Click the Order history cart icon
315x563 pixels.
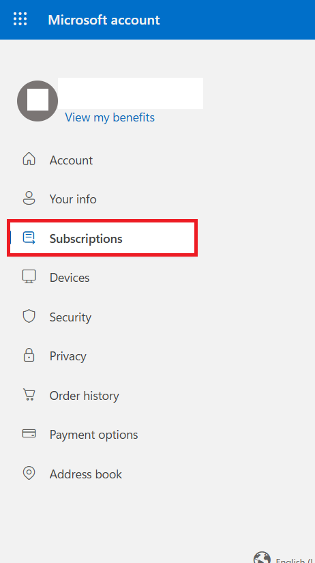29,395
